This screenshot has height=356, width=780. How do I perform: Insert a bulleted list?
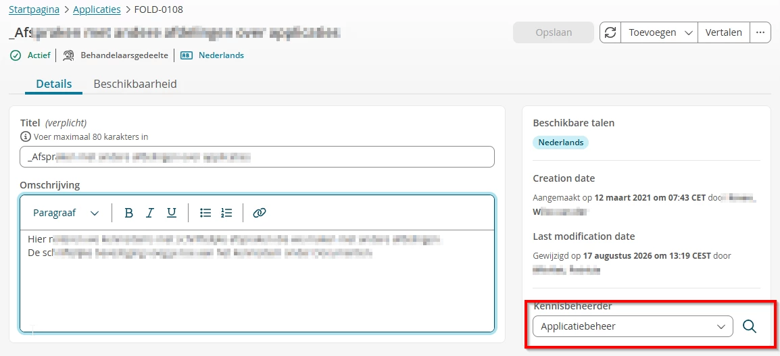pos(205,213)
